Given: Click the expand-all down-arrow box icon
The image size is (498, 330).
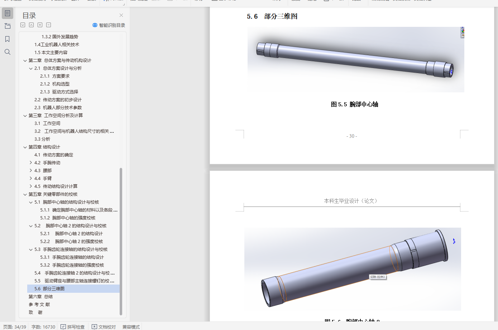Looking at the screenshot, I should click(23, 25).
